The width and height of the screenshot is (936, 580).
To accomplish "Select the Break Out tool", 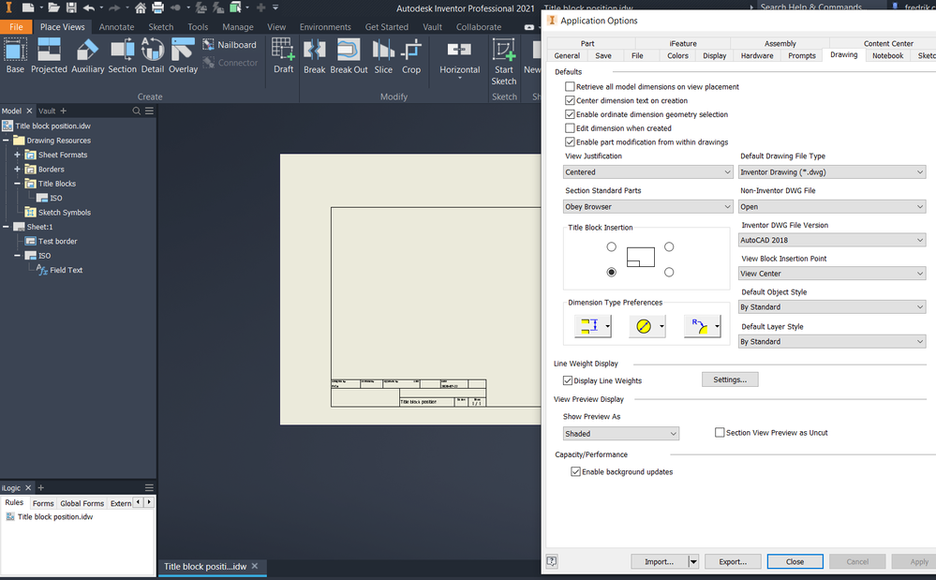I will tap(349, 55).
